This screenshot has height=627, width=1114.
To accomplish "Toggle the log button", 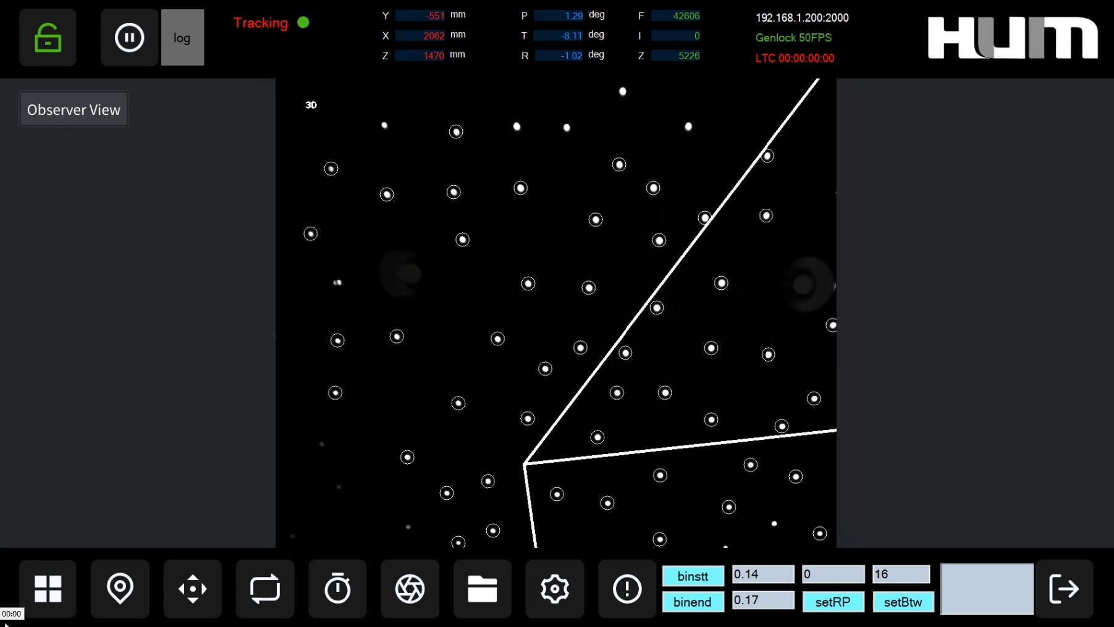I will point(182,38).
